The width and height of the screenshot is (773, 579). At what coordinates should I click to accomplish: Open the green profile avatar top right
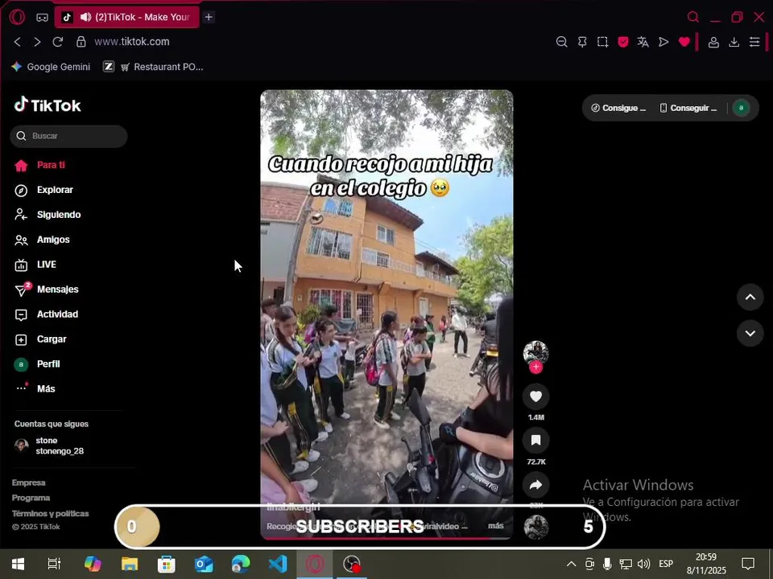coord(741,108)
